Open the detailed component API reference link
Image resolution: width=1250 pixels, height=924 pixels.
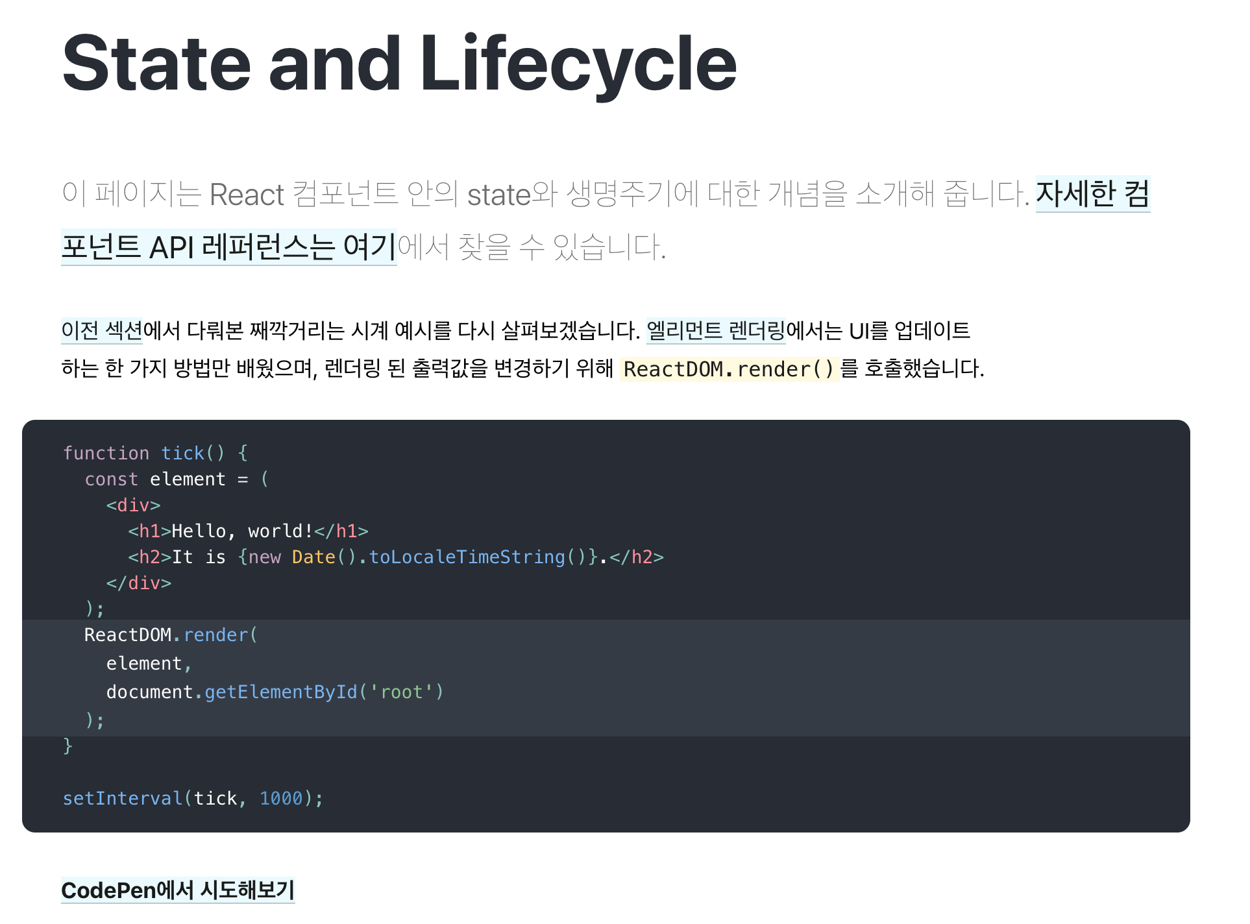click(228, 247)
